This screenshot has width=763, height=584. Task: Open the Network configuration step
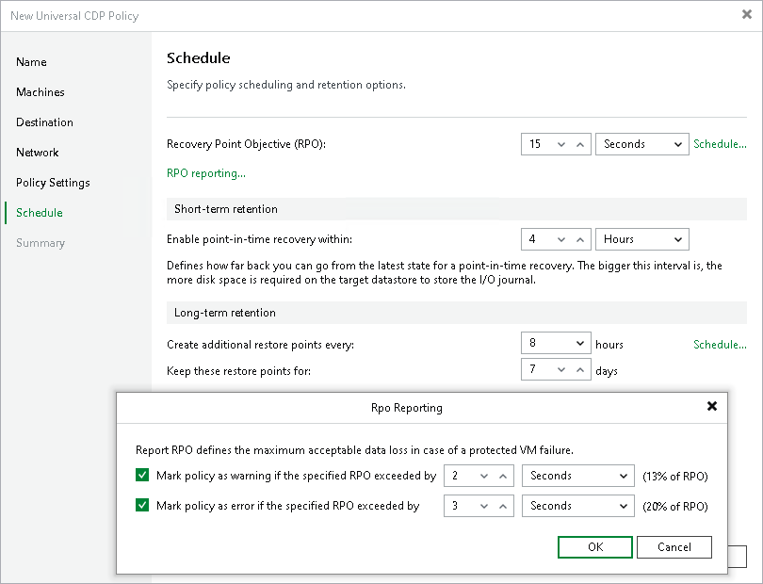[38, 153]
